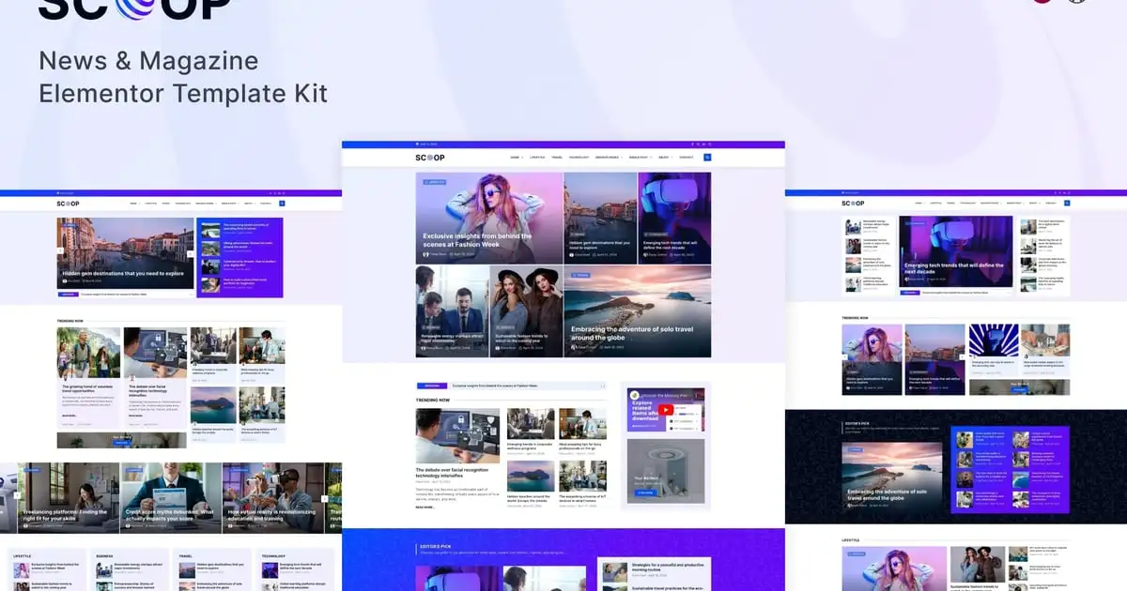Select TECHNOLOGY in center preview menu

(x=579, y=158)
